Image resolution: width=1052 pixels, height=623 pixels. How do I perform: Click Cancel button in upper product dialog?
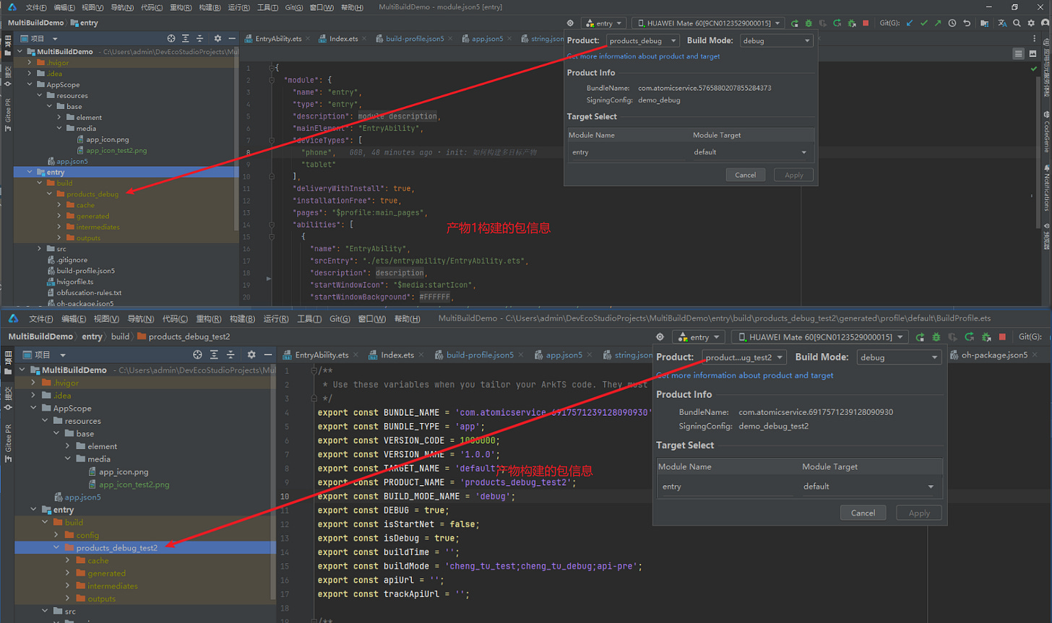pos(746,175)
